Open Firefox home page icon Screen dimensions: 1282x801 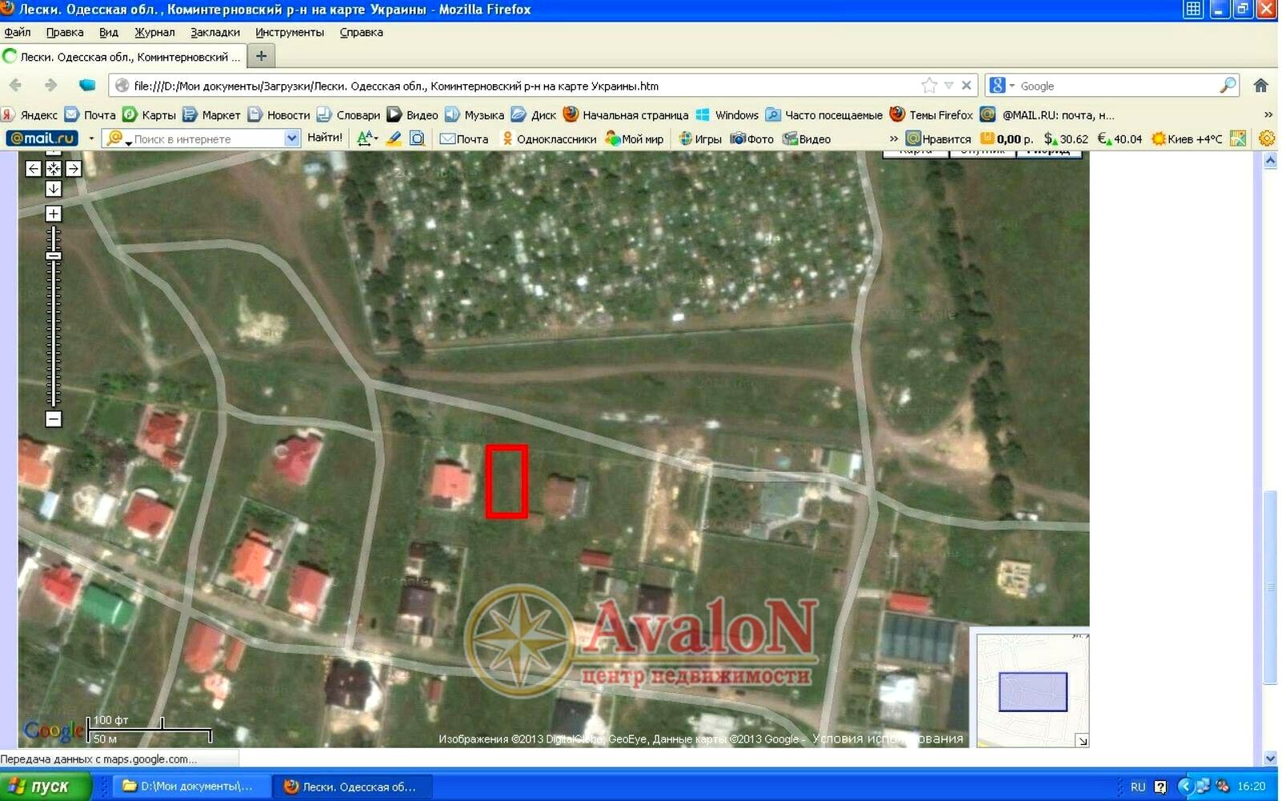[x=1260, y=86]
